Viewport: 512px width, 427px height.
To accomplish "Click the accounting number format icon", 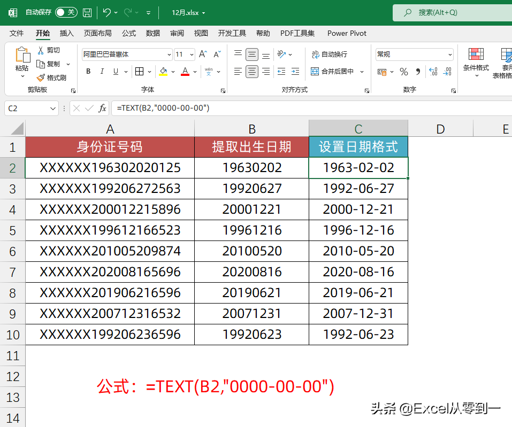I will 381,72.
